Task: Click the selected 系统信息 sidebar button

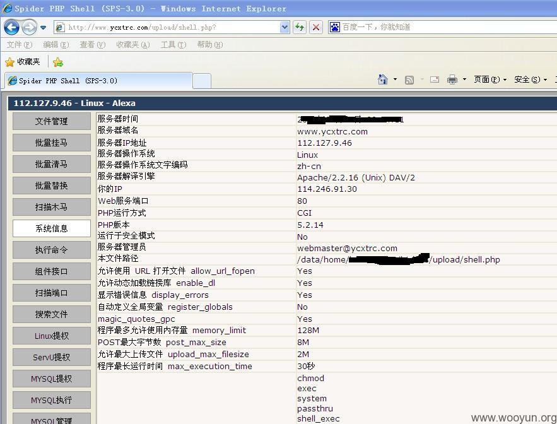Action: pos(52,228)
